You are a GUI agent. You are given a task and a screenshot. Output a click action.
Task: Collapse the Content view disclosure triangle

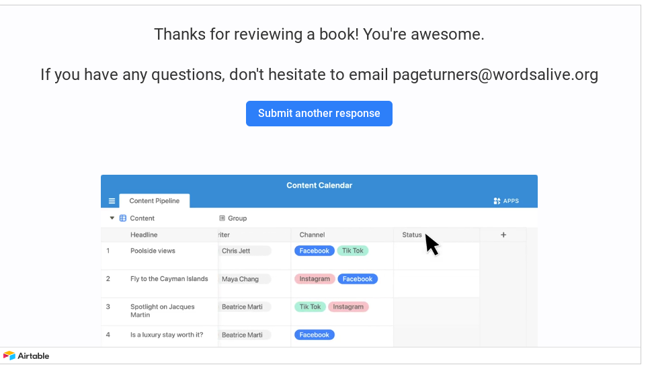coord(112,218)
